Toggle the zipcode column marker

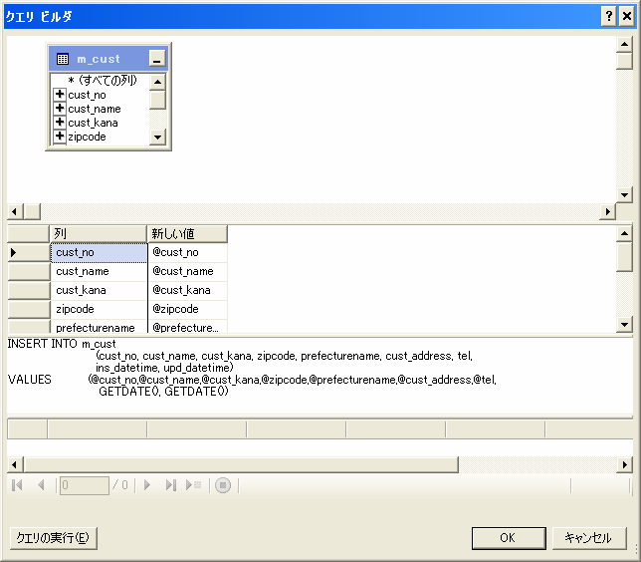click(x=61, y=137)
